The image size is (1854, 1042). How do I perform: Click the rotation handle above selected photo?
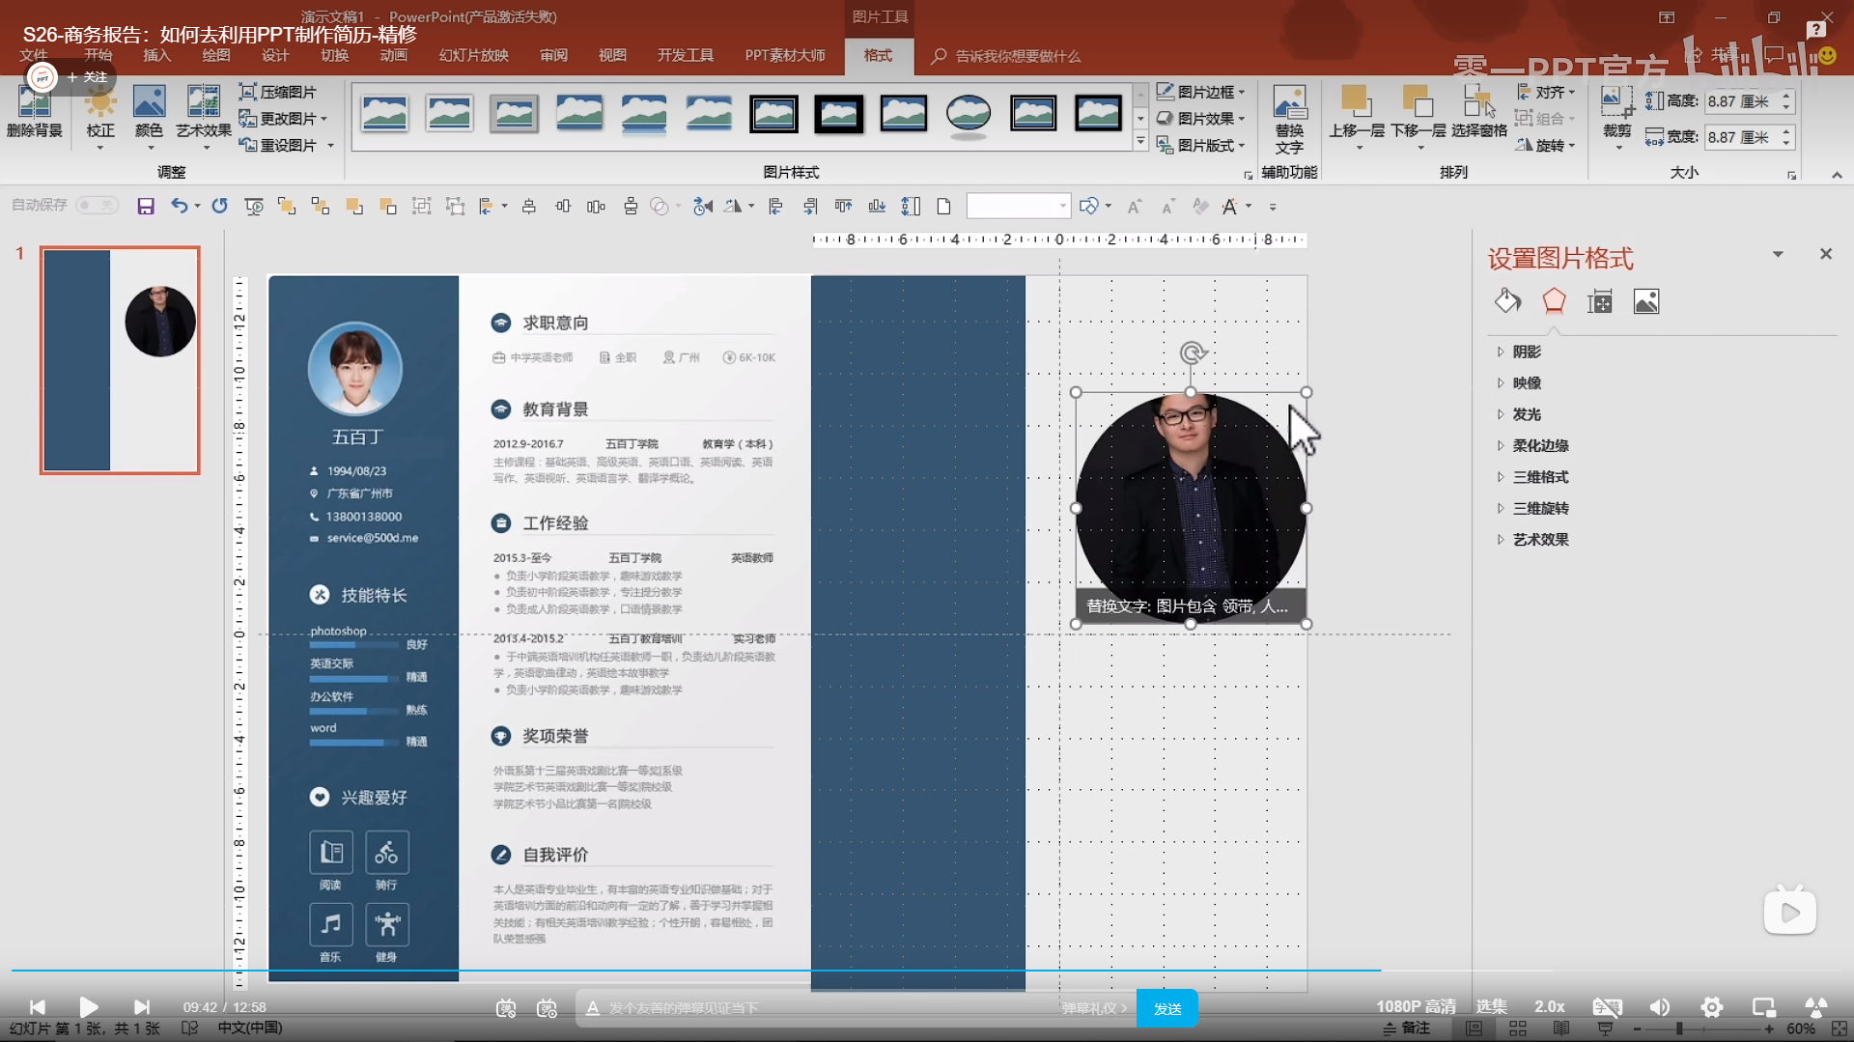tap(1192, 352)
